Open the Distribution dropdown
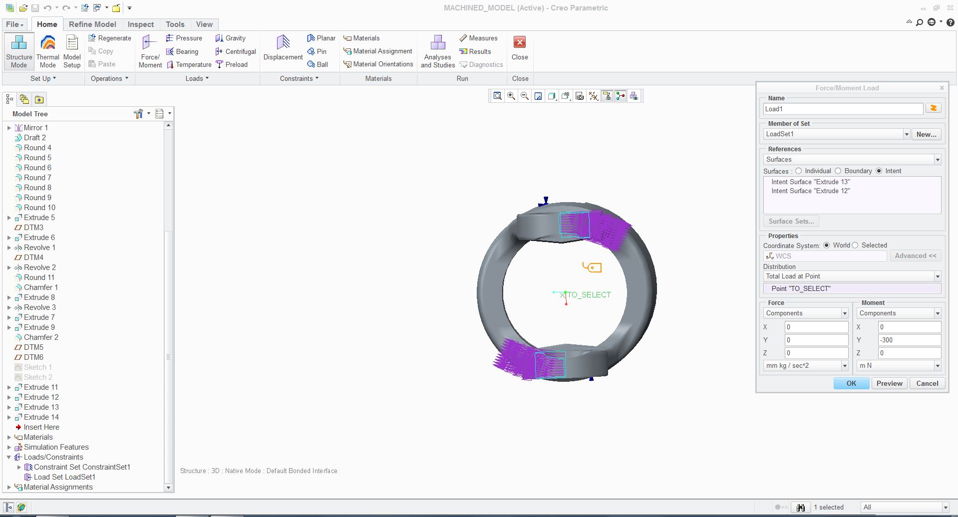The width and height of the screenshot is (958, 517). click(938, 276)
